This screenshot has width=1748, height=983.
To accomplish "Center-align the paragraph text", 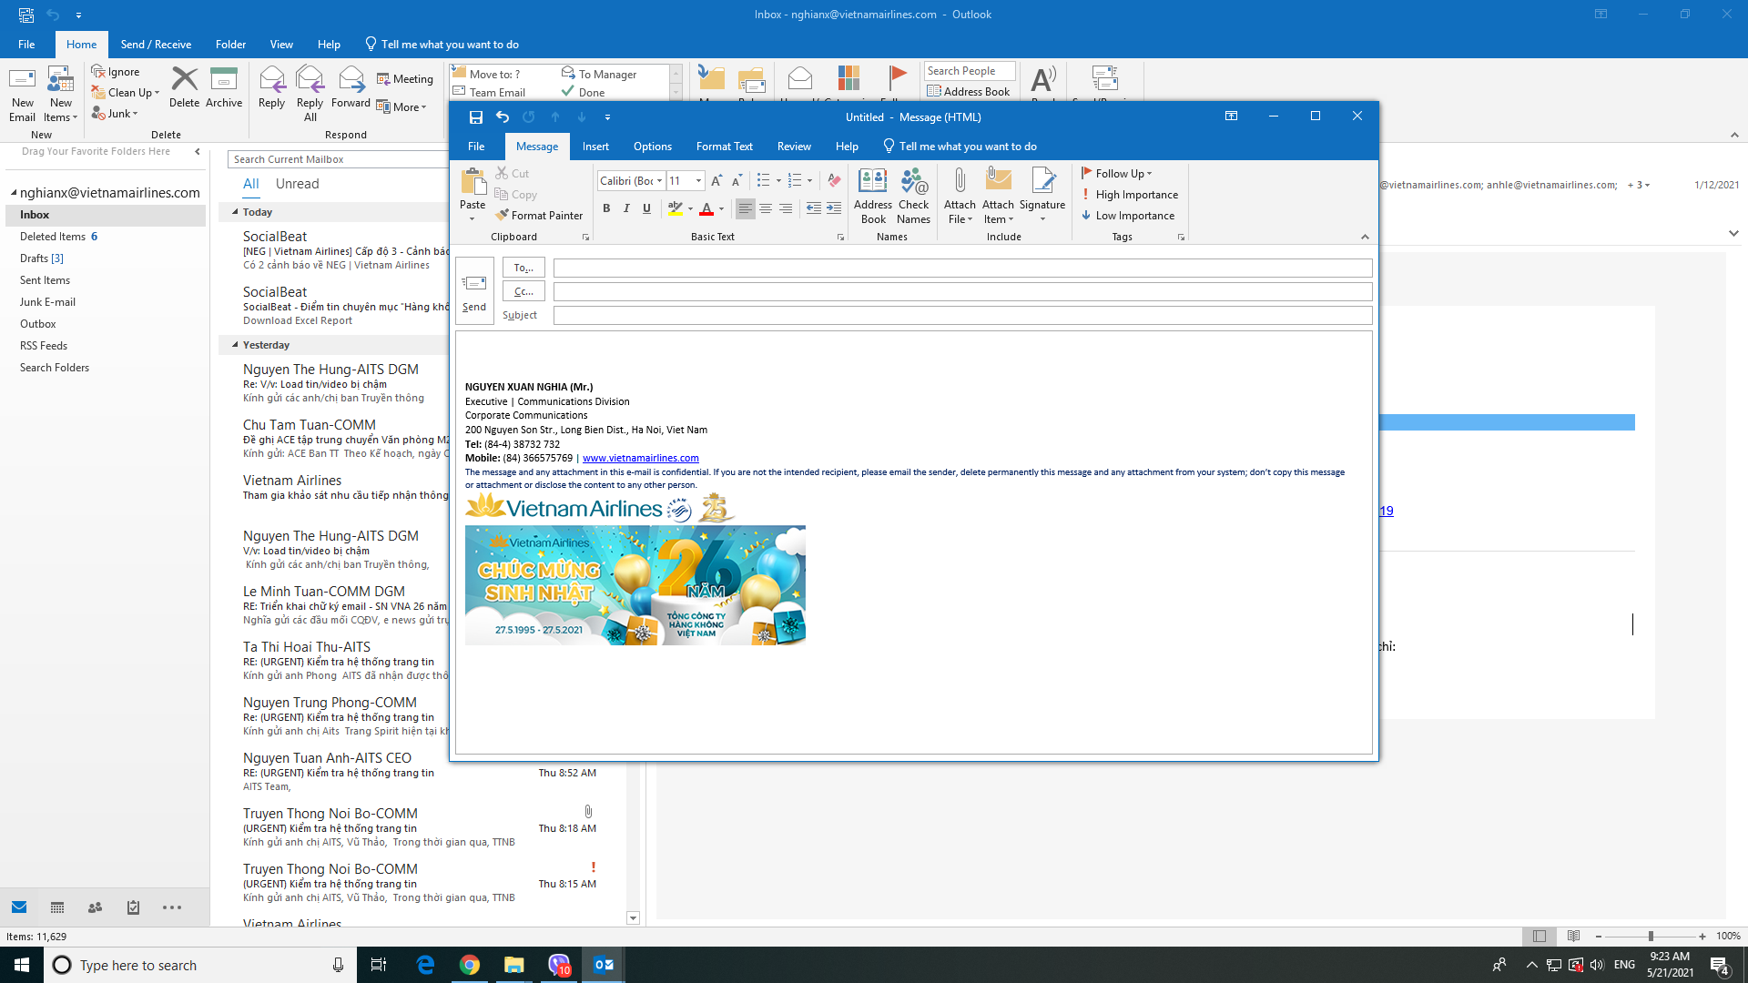I will [x=766, y=208].
